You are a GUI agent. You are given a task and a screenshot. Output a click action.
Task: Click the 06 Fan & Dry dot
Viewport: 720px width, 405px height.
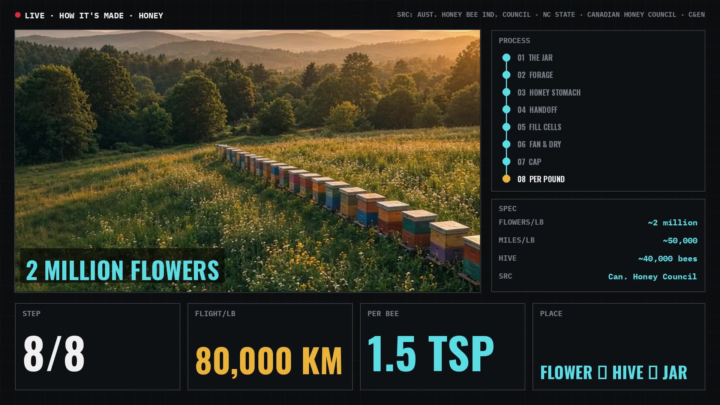click(506, 144)
